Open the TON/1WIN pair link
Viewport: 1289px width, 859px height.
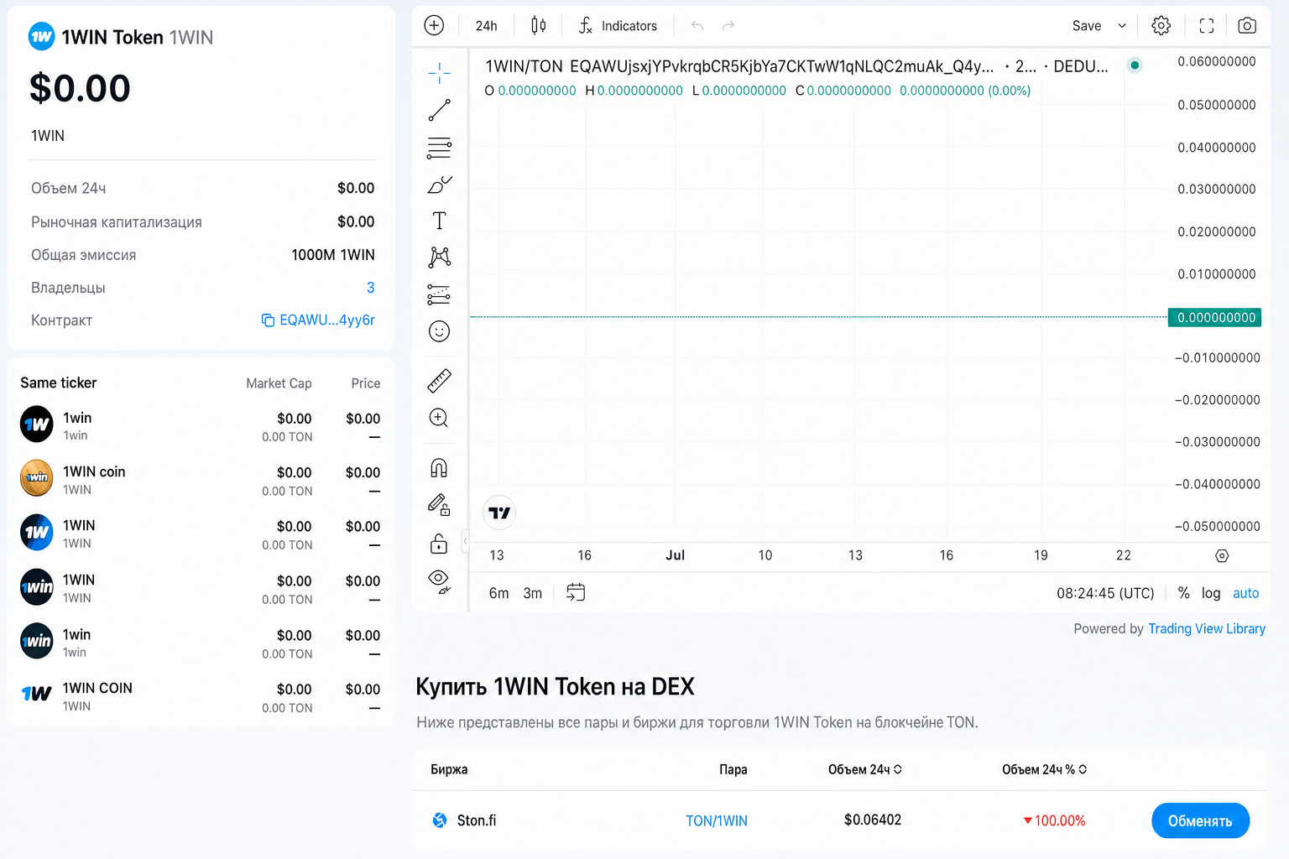coord(717,820)
